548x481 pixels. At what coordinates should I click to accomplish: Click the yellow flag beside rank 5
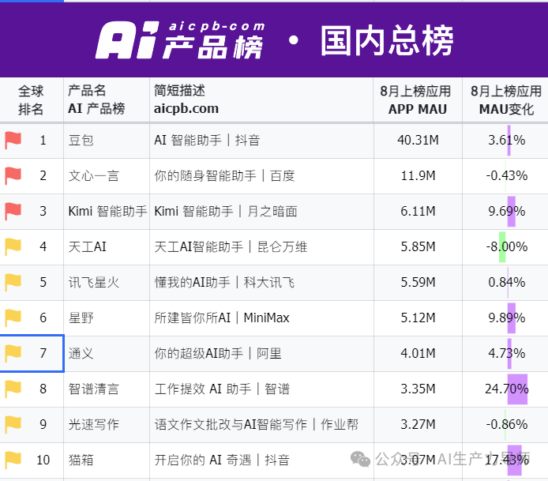13,283
